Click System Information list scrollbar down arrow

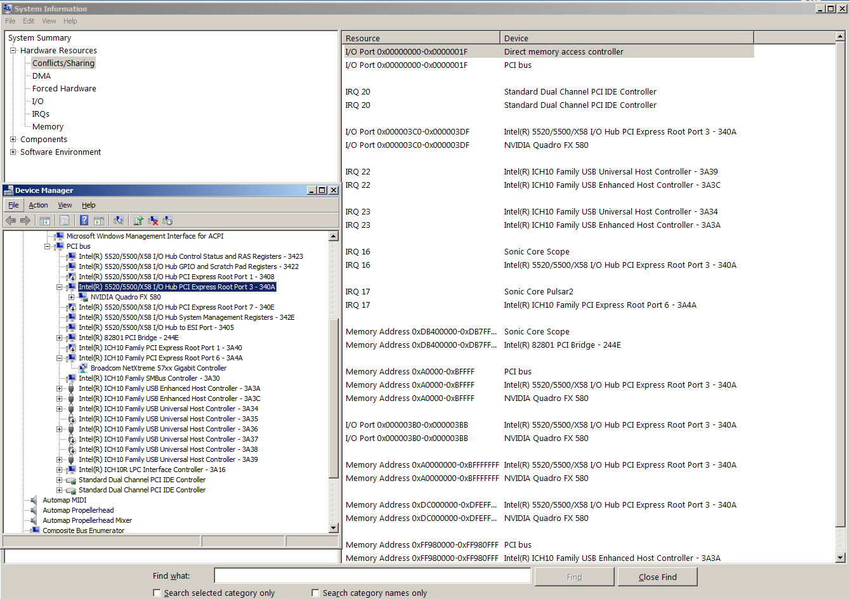click(x=840, y=558)
